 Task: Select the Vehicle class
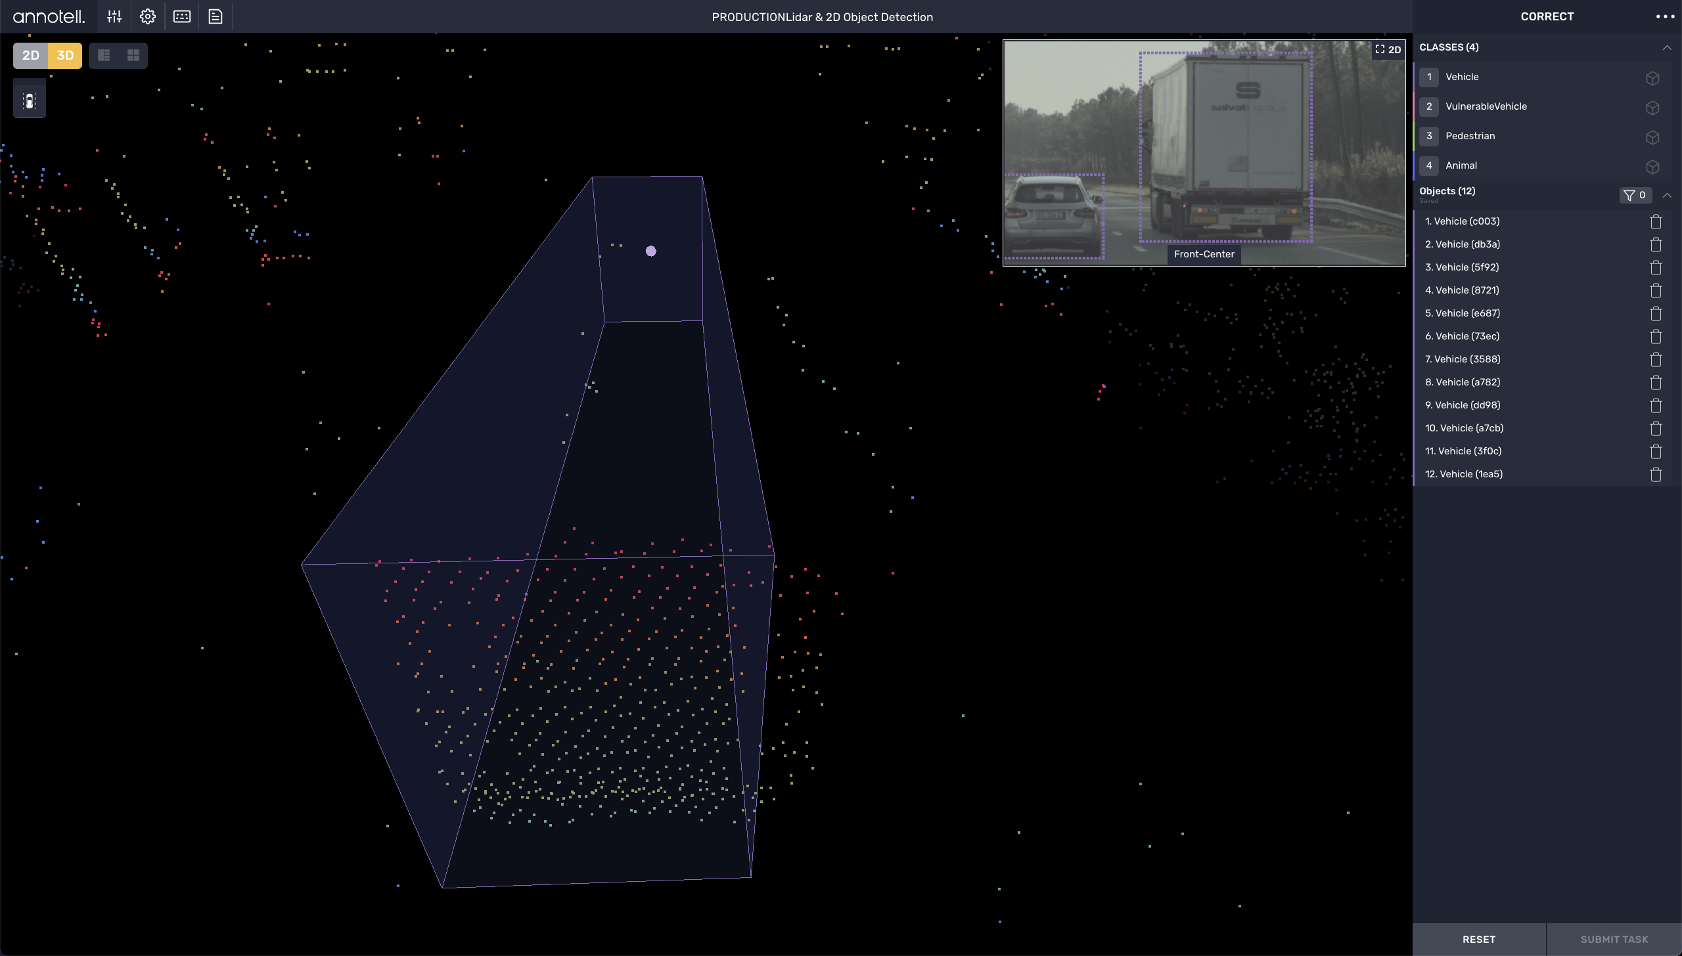1542,77
